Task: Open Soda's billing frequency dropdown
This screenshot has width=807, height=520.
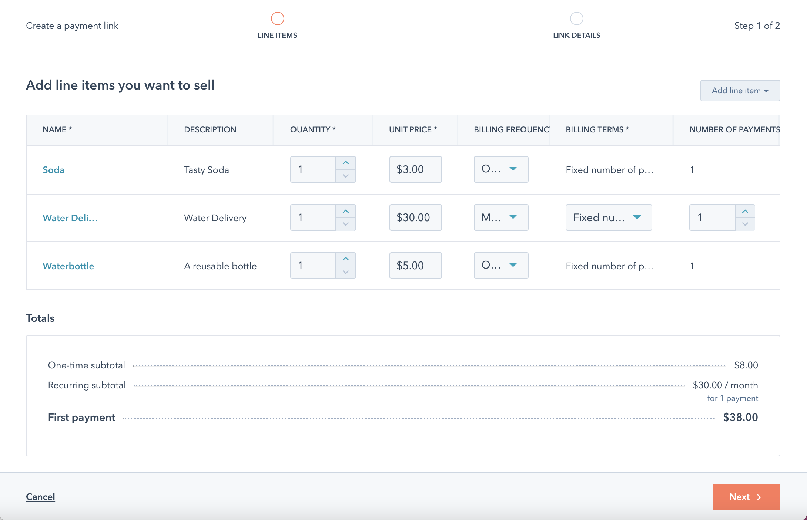Action: click(501, 169)
